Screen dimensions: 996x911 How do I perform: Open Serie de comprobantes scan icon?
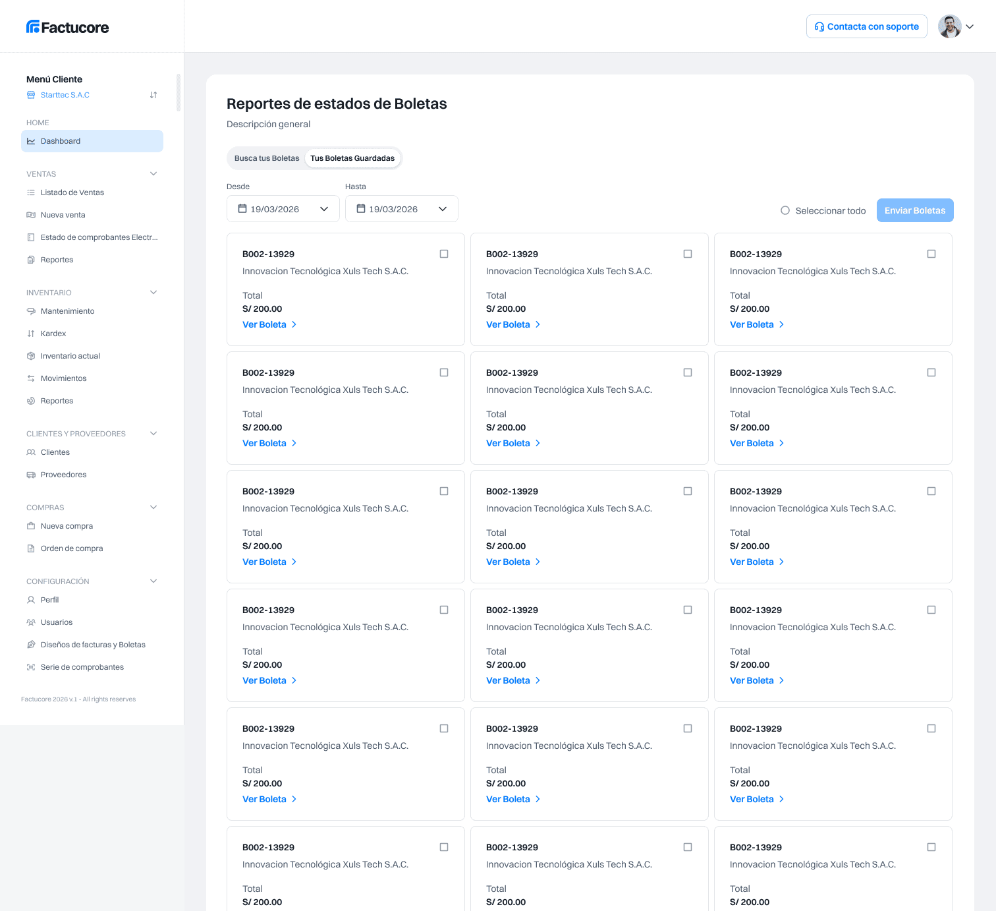coord(31,667)
